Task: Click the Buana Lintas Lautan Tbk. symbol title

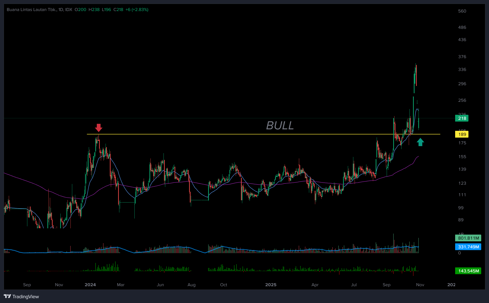Action: [x=32, y=10]
